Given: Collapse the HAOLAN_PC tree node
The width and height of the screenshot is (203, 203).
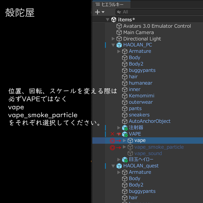Looking at the screenshot, I should click(113, 45).
